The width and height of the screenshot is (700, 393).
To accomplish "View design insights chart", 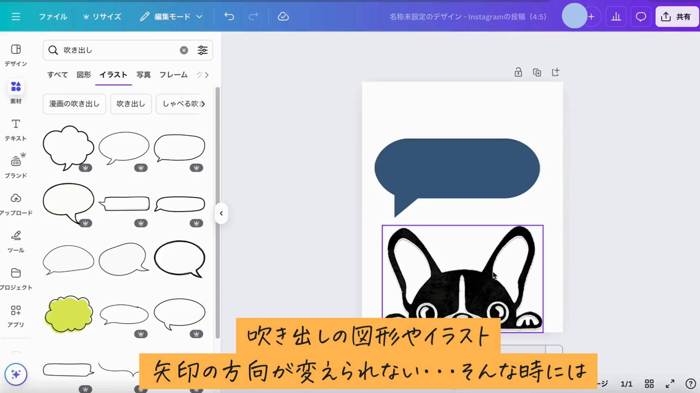I will pyautogui.click(x=616, y=16).
